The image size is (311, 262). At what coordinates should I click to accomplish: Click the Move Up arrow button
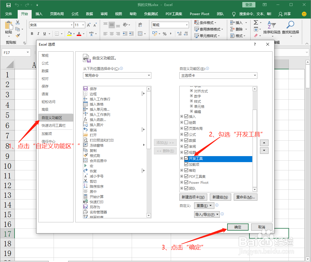click(x=264, y=143)
